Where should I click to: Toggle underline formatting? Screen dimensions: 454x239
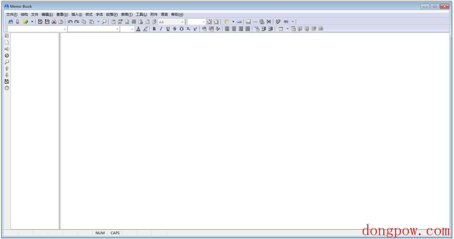[x=168, y=29]
